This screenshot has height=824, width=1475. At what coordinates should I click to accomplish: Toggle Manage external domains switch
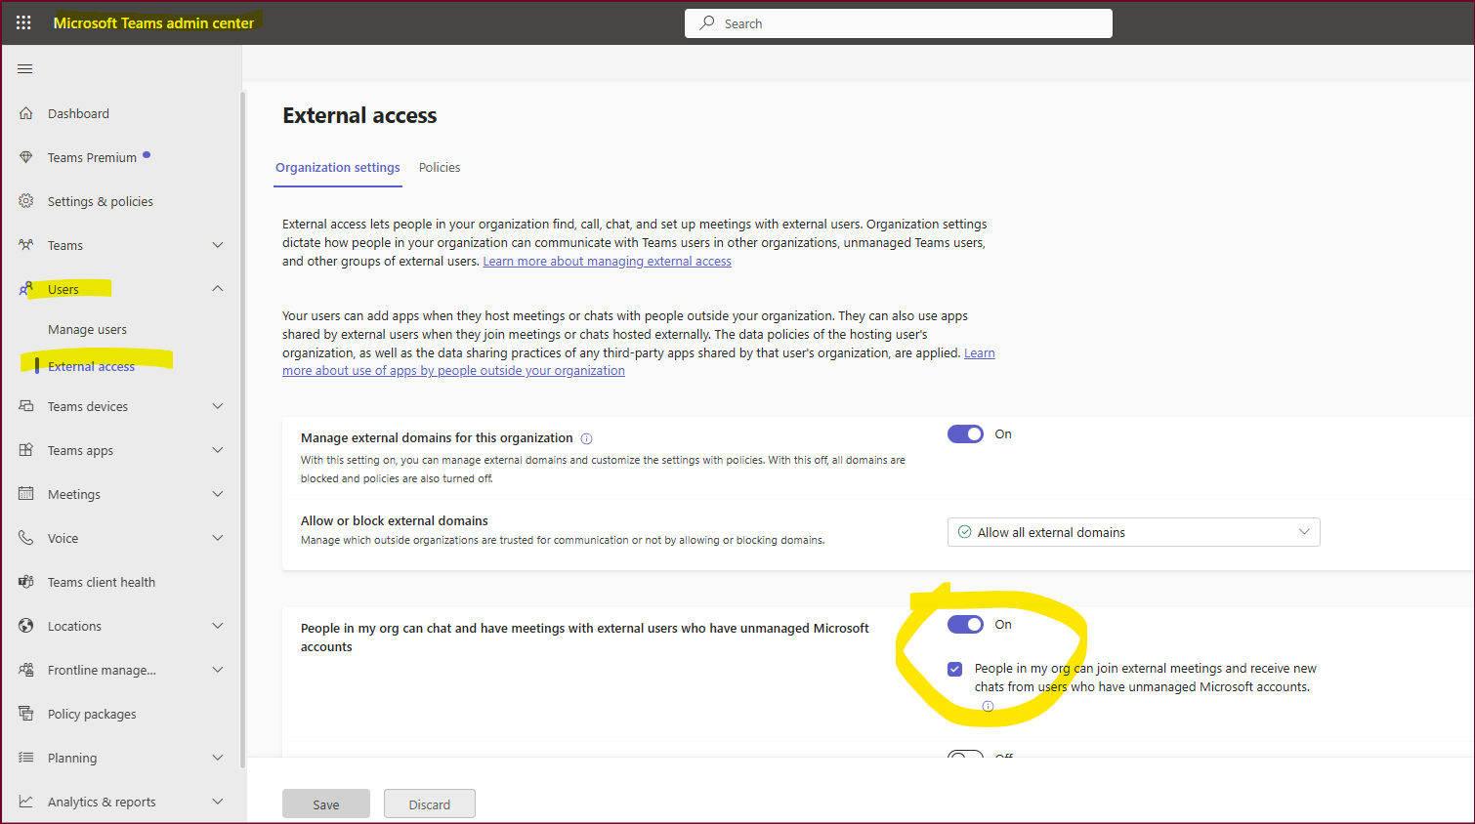tap(965, 434)
